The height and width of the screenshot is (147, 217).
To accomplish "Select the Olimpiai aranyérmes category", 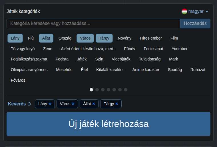I will coord(29,70).
